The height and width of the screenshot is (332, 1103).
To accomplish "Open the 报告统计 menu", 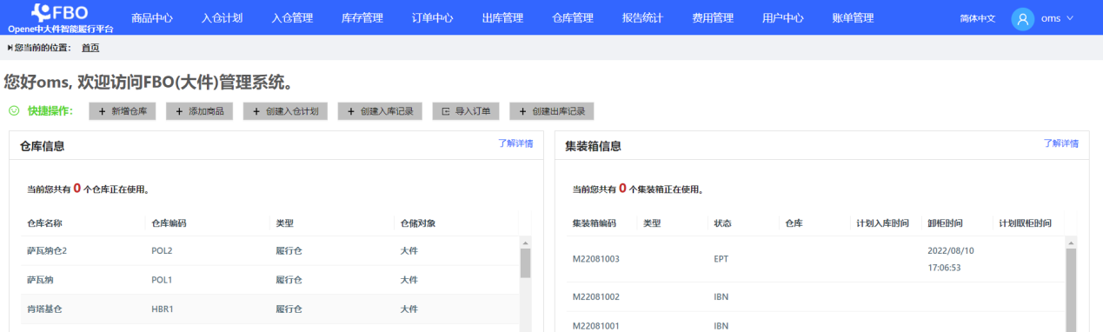I will (x=642, y=17).
